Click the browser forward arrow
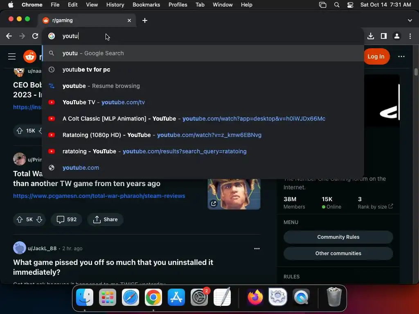This screenshot has width=419, height=314. 22,36
